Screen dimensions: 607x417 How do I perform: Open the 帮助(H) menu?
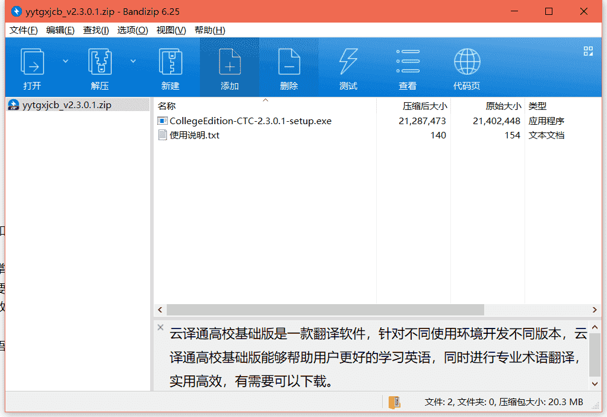(x=209, y=30)
